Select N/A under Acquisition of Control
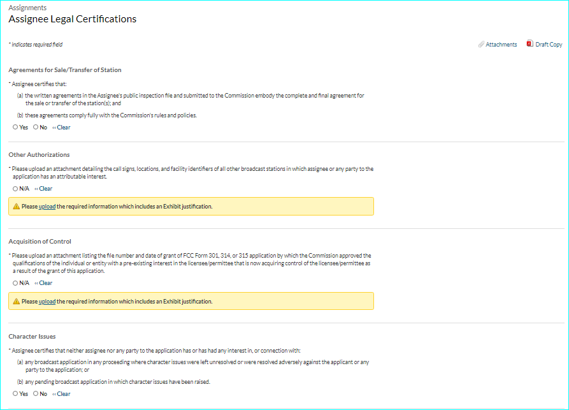This screenshot has width=569, height=410. point(15,283)
